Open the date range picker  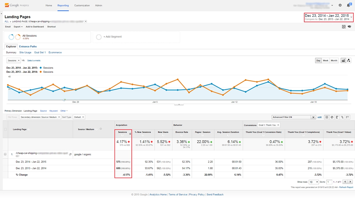(328, 17)
